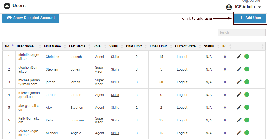Edit Michael Angelo using pencil icon
This screenshot has width=267, height=139.
239,133
